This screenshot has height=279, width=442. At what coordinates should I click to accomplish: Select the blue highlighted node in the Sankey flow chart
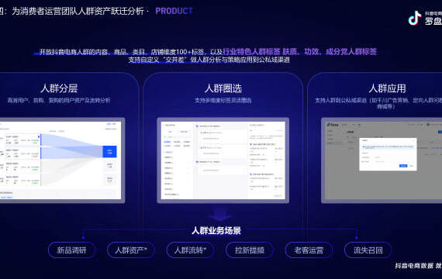[x=109, y=152]
